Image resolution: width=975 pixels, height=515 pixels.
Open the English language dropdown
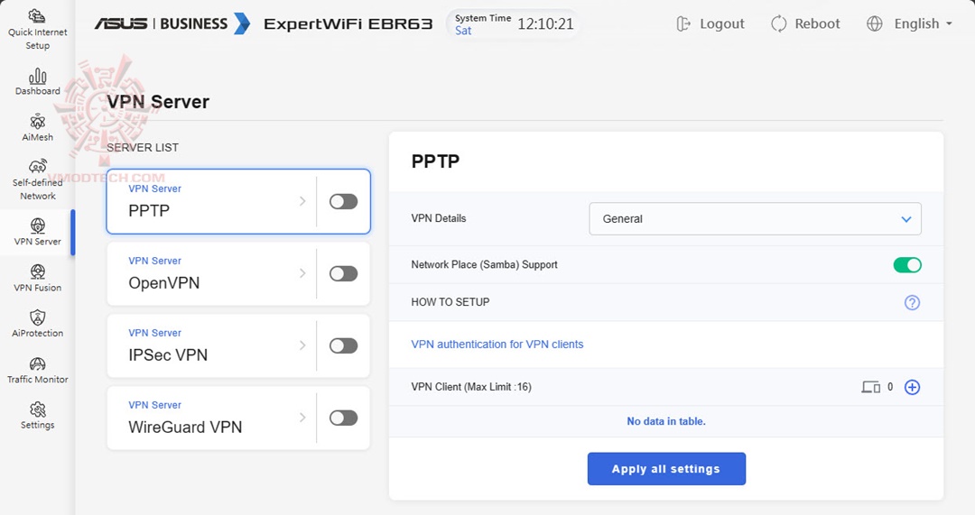(924, 23)
